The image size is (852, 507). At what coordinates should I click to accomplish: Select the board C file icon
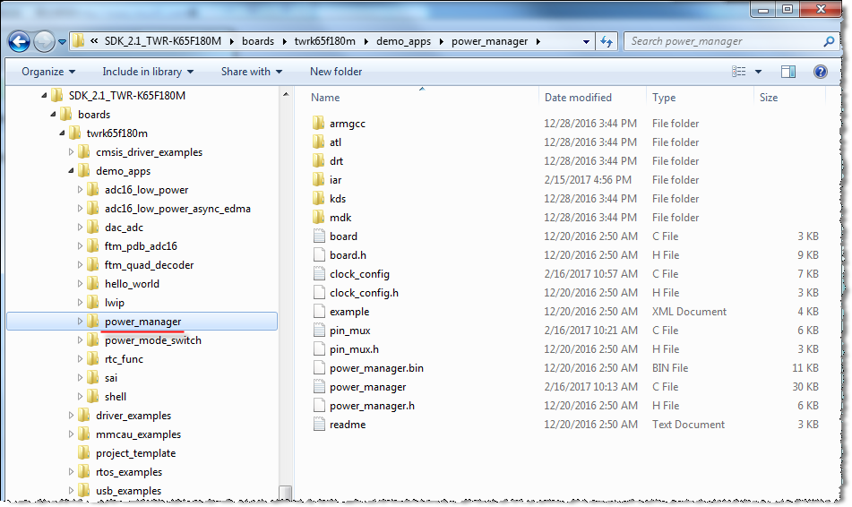click(x=319, y=236)
